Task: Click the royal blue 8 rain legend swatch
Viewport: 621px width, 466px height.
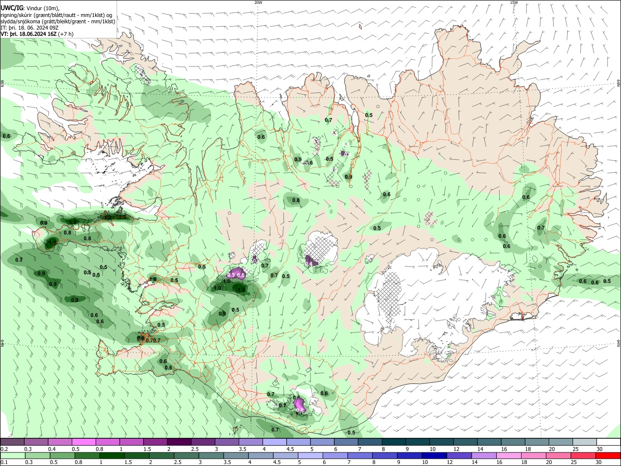Action: tap(385, 455)
